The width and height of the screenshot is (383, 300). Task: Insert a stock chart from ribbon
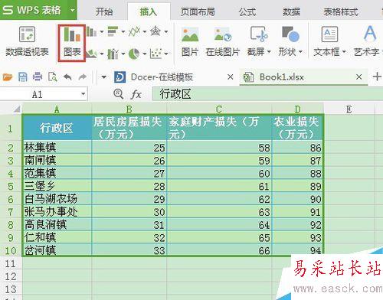(113, 54)
